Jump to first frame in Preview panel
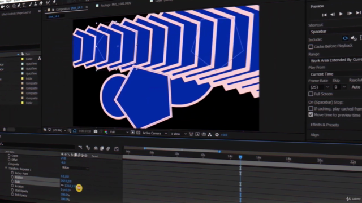This screenshot has height=203, width=362. pos(324,15)
